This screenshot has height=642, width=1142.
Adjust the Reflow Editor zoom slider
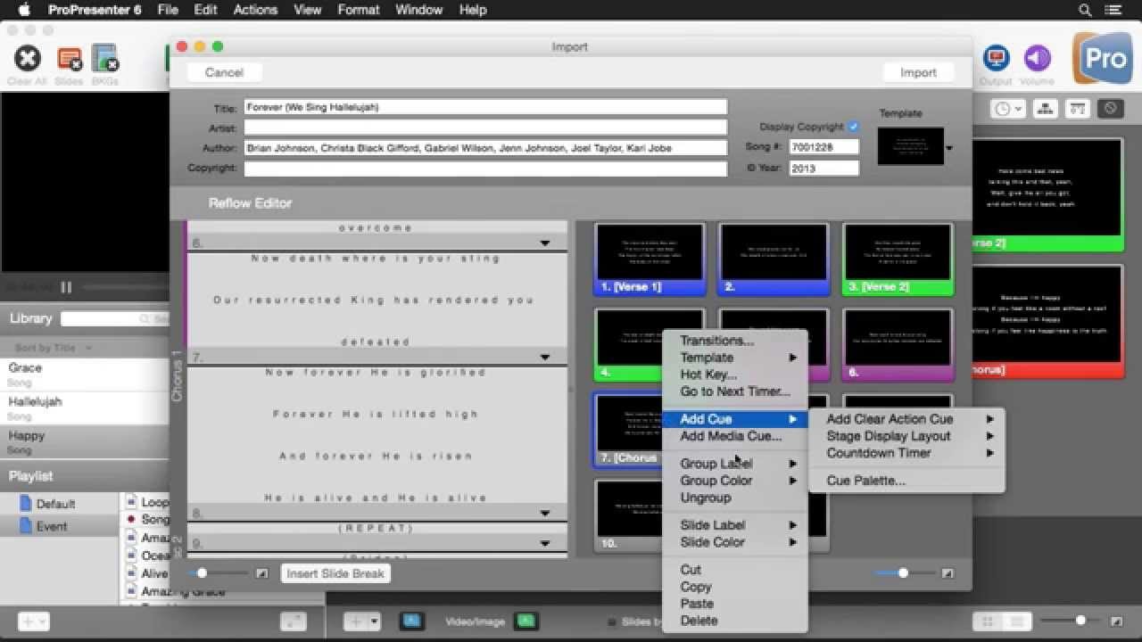(x=203, y=573)
